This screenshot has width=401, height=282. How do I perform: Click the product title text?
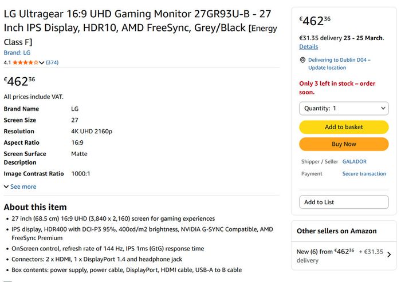pyautogui.click(x=140, y=27)
